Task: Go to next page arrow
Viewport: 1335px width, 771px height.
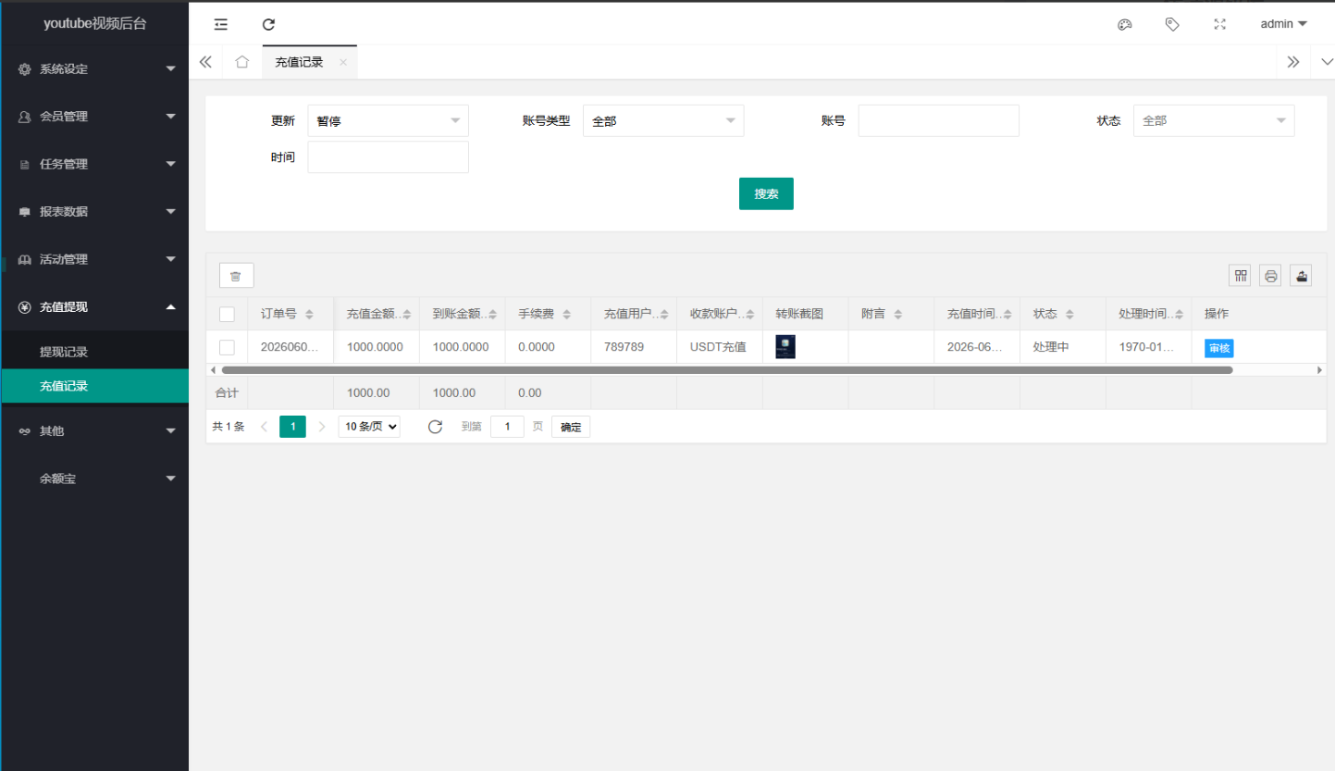Action: 322,427
